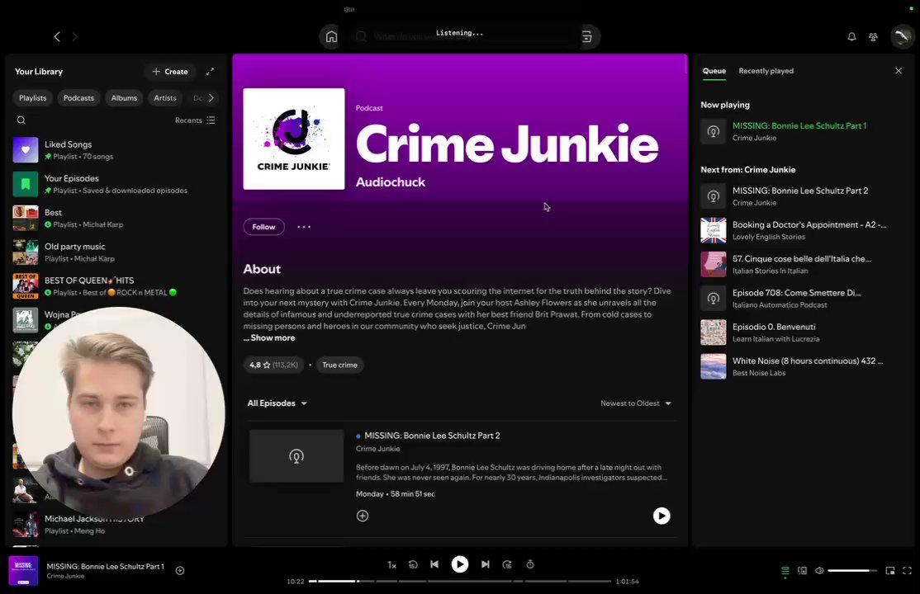Open the Crime Junkie more options menu

pos(304,227)
